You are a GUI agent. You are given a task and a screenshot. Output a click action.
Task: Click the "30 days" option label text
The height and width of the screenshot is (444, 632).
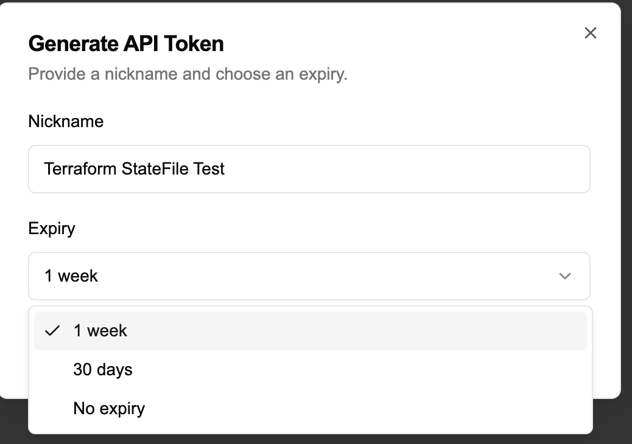click(103, 370)
